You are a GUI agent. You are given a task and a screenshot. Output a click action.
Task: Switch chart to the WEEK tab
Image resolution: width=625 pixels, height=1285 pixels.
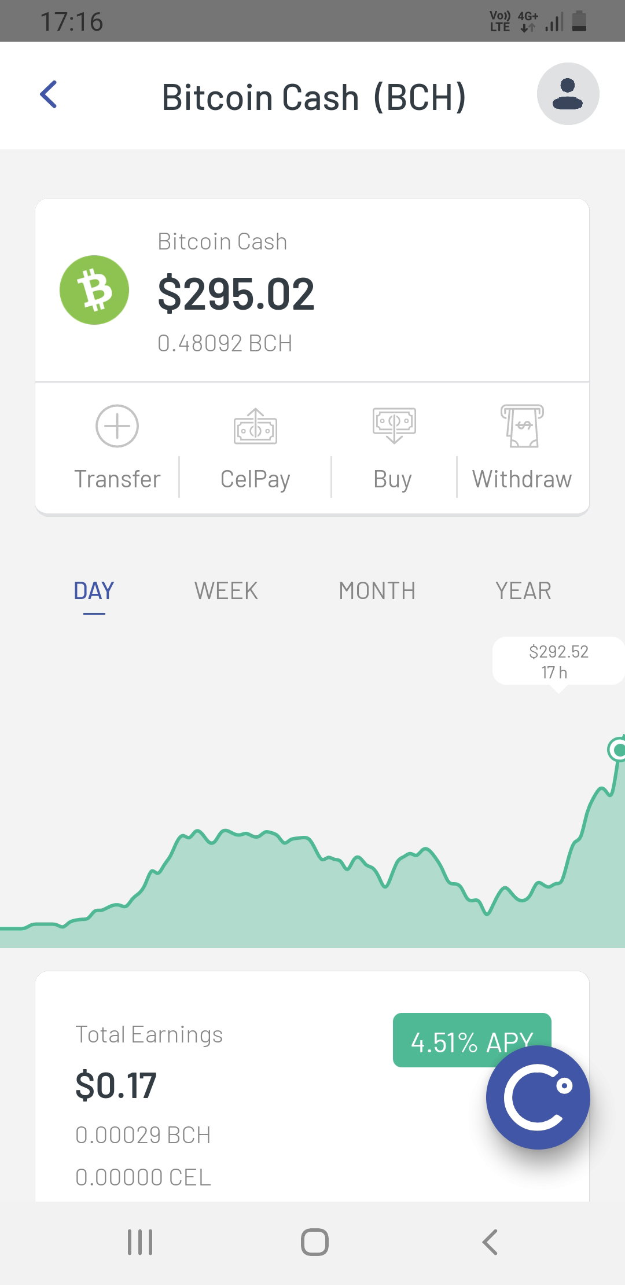click(226, 591)
